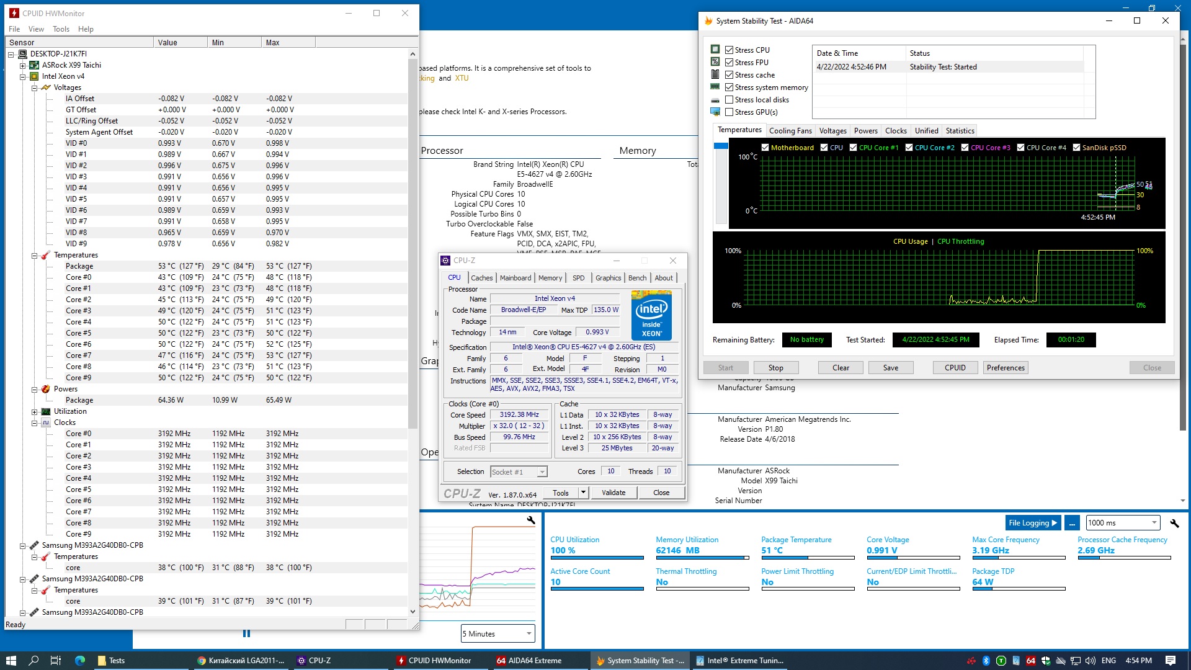This screenshot has height=670, width=1191.
Task: Open the Caches tab in CPU-Z
Action: coord(481,278)
